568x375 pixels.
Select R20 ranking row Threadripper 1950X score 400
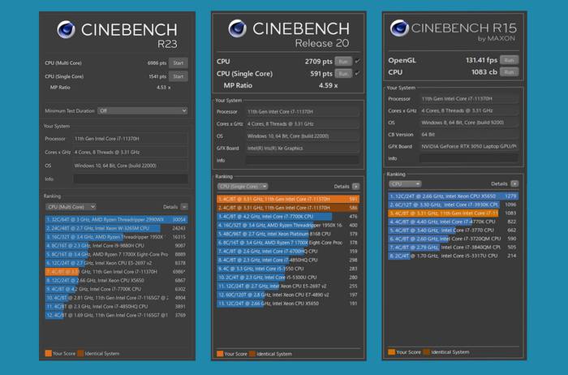pyautogui.click(x=288, y=226)
